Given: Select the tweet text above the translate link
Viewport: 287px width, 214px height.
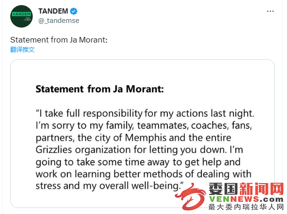Looking at the screenshot, I should click(x=59, y=40).
